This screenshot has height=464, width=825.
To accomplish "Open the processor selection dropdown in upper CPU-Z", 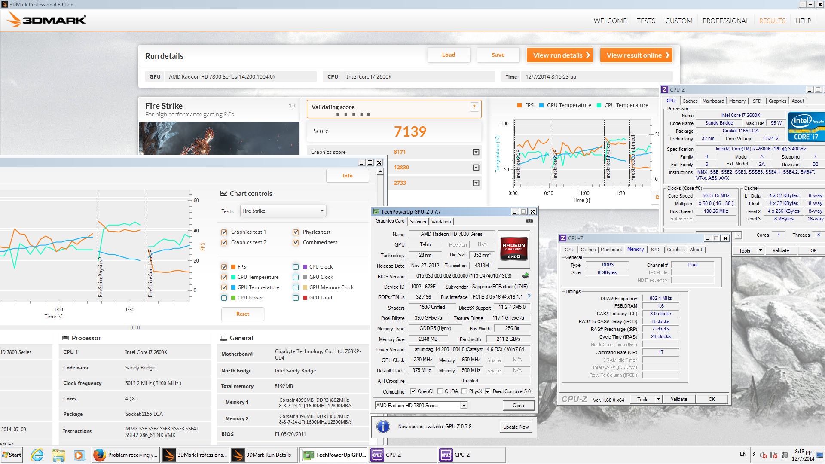I will 738,235.
